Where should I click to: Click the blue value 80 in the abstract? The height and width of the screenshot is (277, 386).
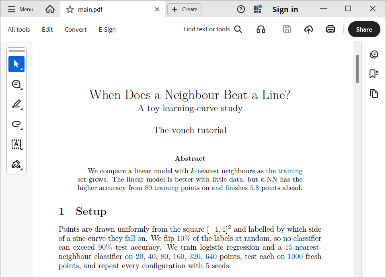click(148, 188)
